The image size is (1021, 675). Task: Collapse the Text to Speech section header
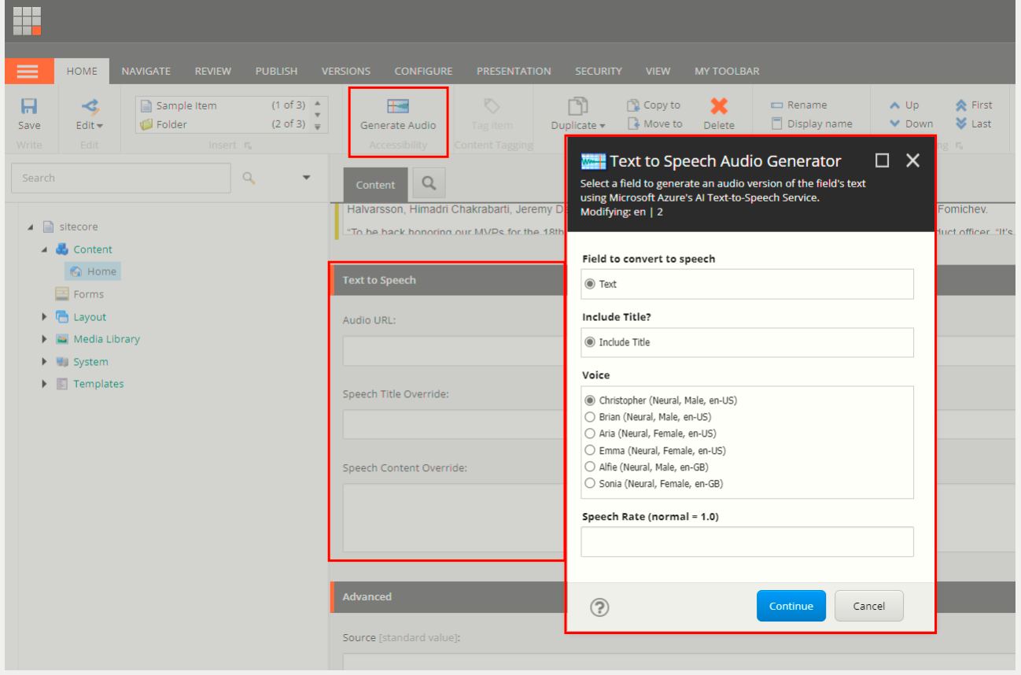pos(448,280)
